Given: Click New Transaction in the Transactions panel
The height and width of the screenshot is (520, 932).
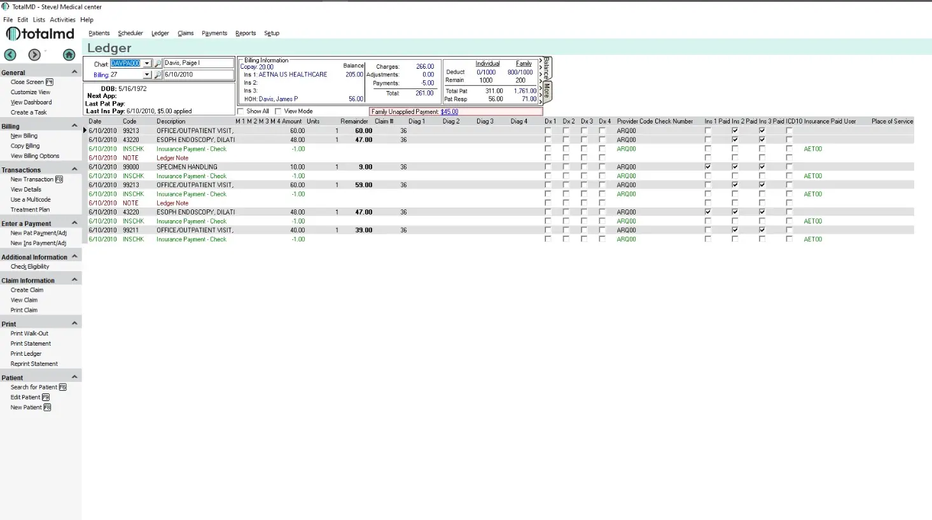Looking at the screenshot, I should 33,179.
